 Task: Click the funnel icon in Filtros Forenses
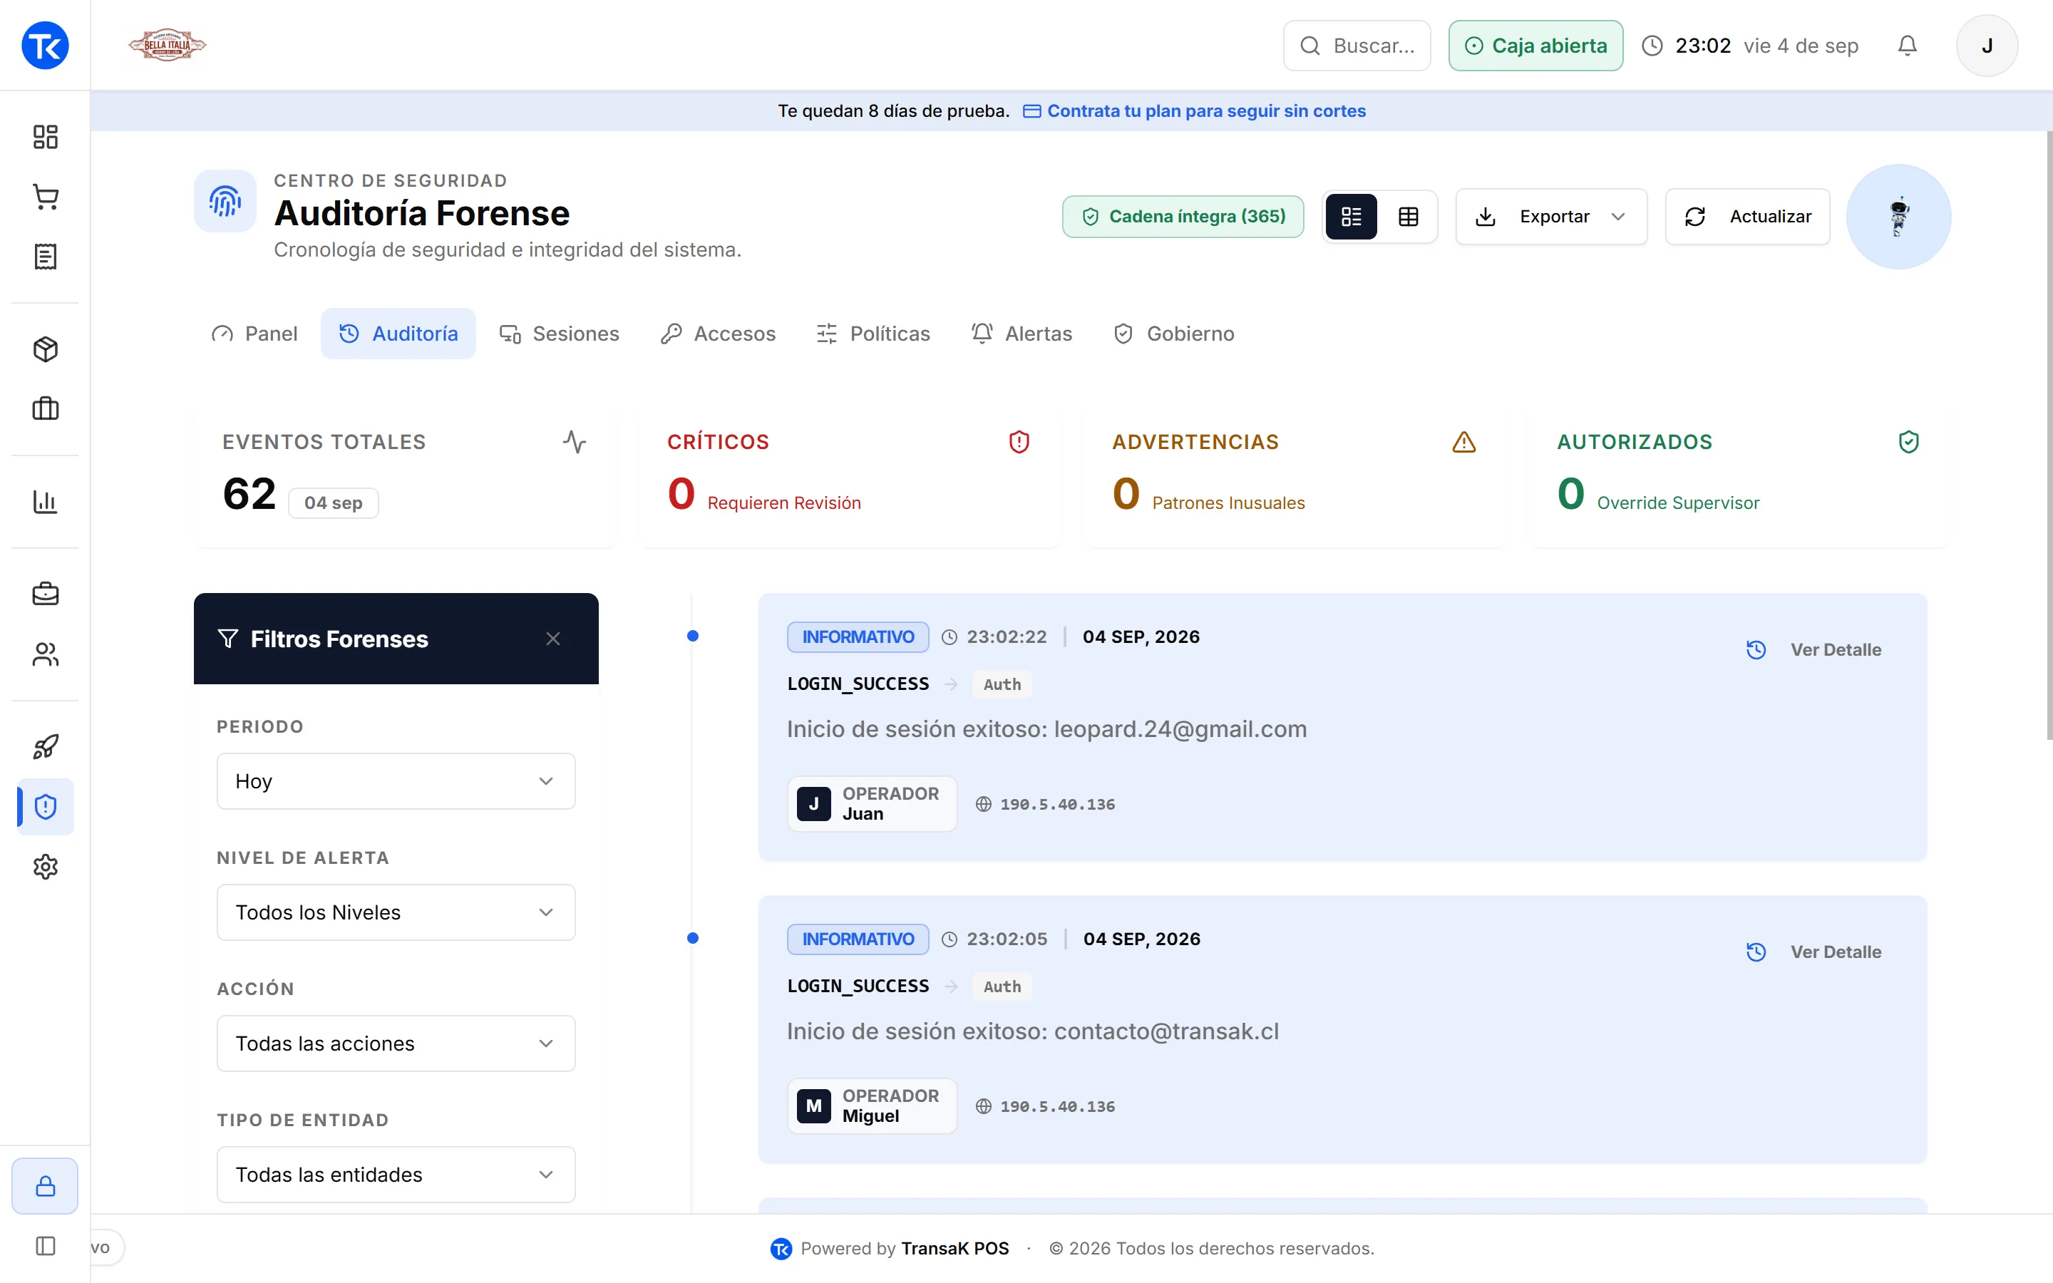227,638
